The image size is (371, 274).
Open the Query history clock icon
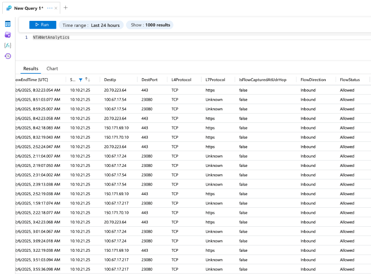pyautogui.click(x=7, y=56)
